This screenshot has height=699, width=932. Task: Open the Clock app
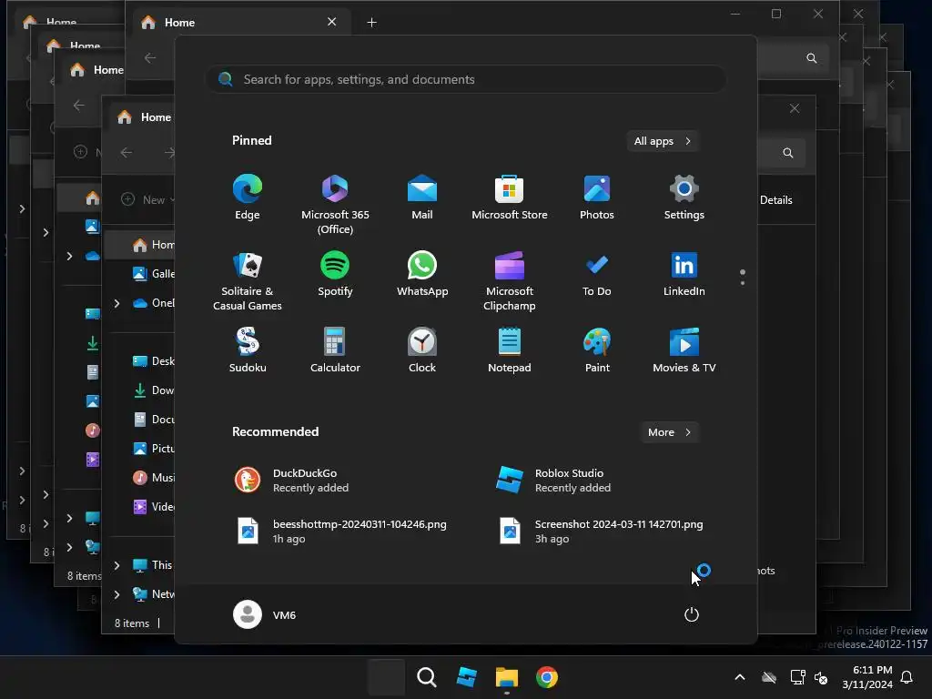422,350
